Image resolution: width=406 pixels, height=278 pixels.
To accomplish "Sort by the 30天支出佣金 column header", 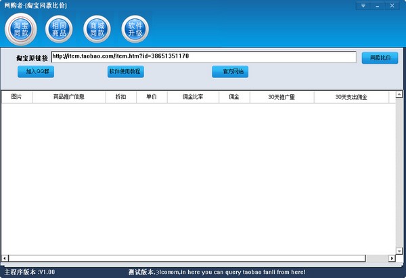I will click(351, 97).
